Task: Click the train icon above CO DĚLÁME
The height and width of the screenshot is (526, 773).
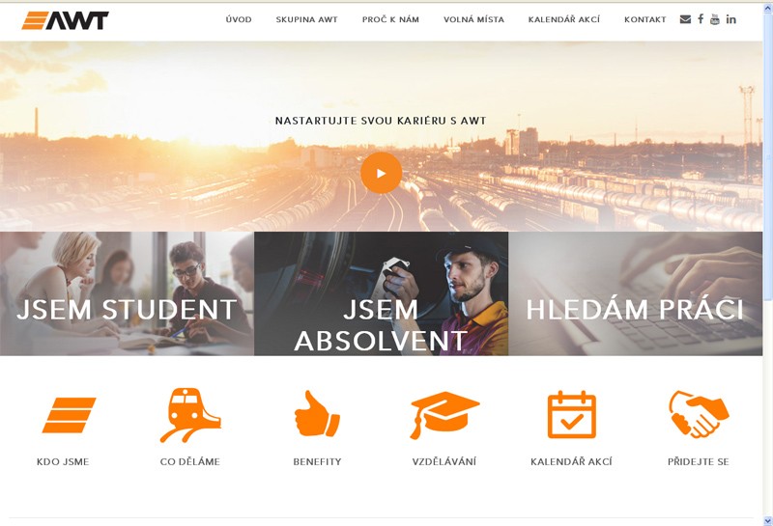Action: [190, 415]
